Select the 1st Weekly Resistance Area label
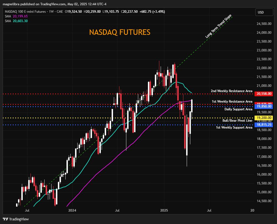 (232, 101)
